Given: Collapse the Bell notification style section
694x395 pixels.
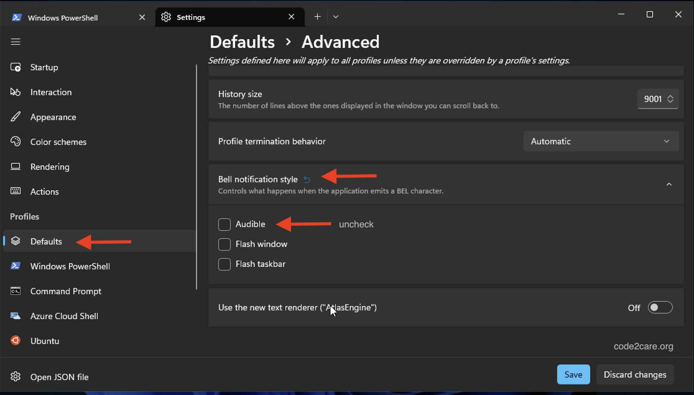Looking at the screenshot, I should (x=669, y=184).
